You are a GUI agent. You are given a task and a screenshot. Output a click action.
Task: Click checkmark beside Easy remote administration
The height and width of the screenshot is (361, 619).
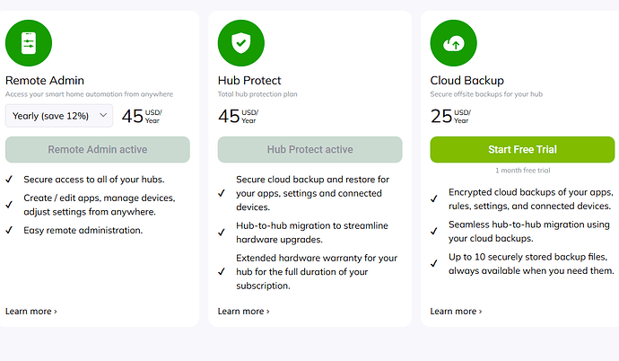click(x=9, y=230)
